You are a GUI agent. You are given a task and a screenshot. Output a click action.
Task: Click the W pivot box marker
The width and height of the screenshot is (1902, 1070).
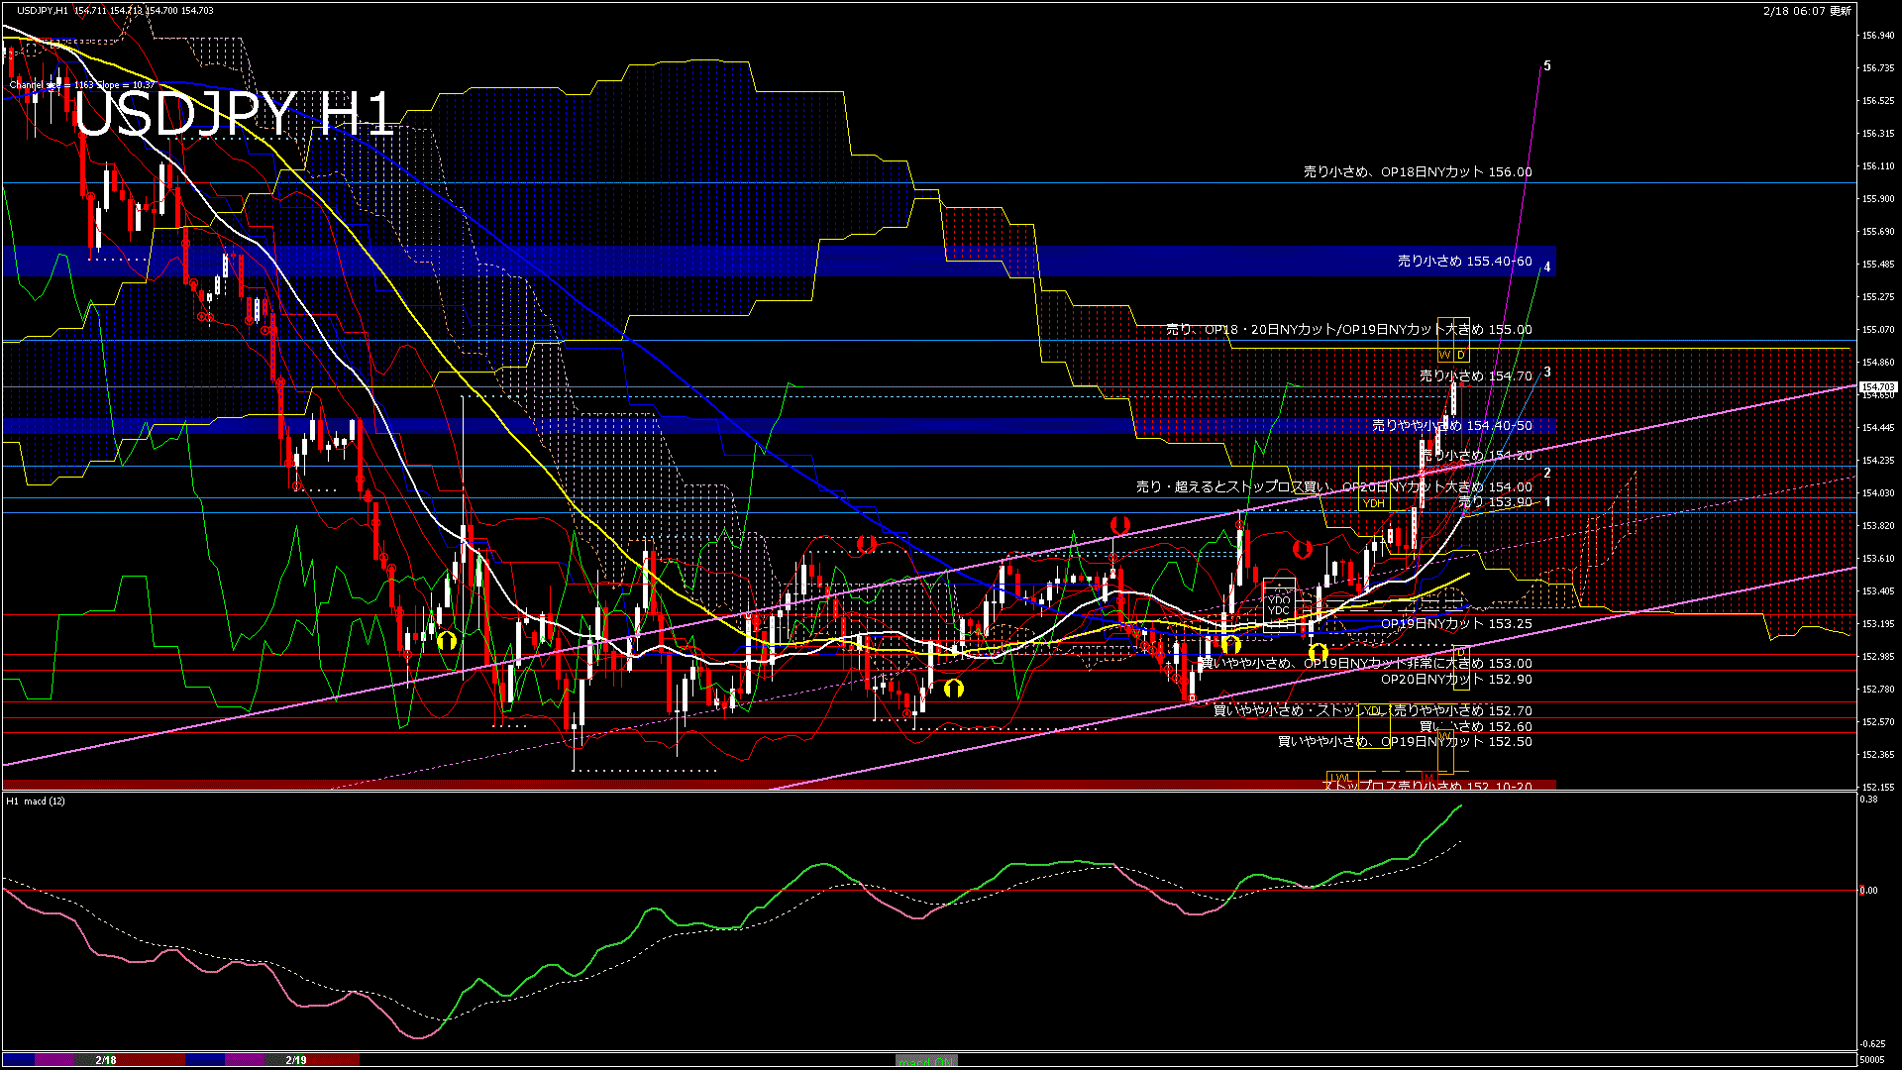pos(1444,355)
